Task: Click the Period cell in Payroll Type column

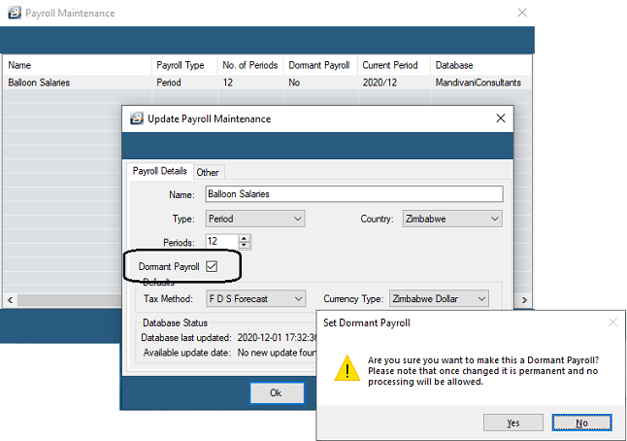Action: click(169, 83)
